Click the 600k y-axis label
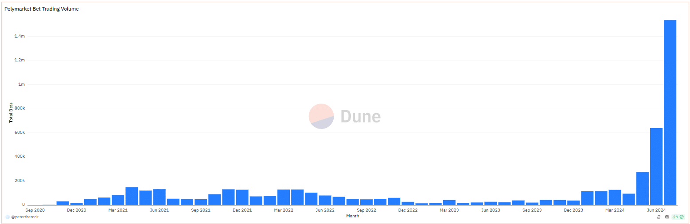 tap(19, 133)
